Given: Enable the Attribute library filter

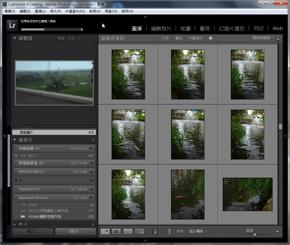Looking at the screenshot, I should pos(179,38).
